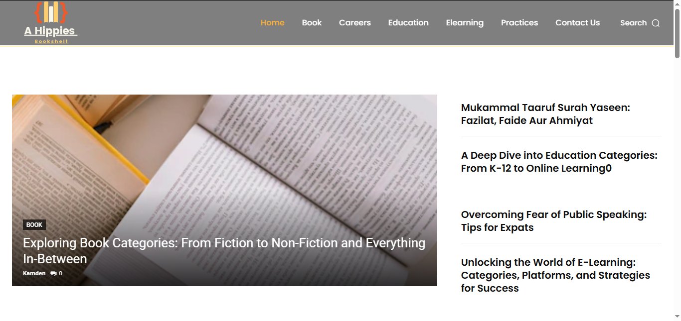Visit the Practices page
Image resolution: width=681 pixels, height=321 pixels.
tap(519, 22)
